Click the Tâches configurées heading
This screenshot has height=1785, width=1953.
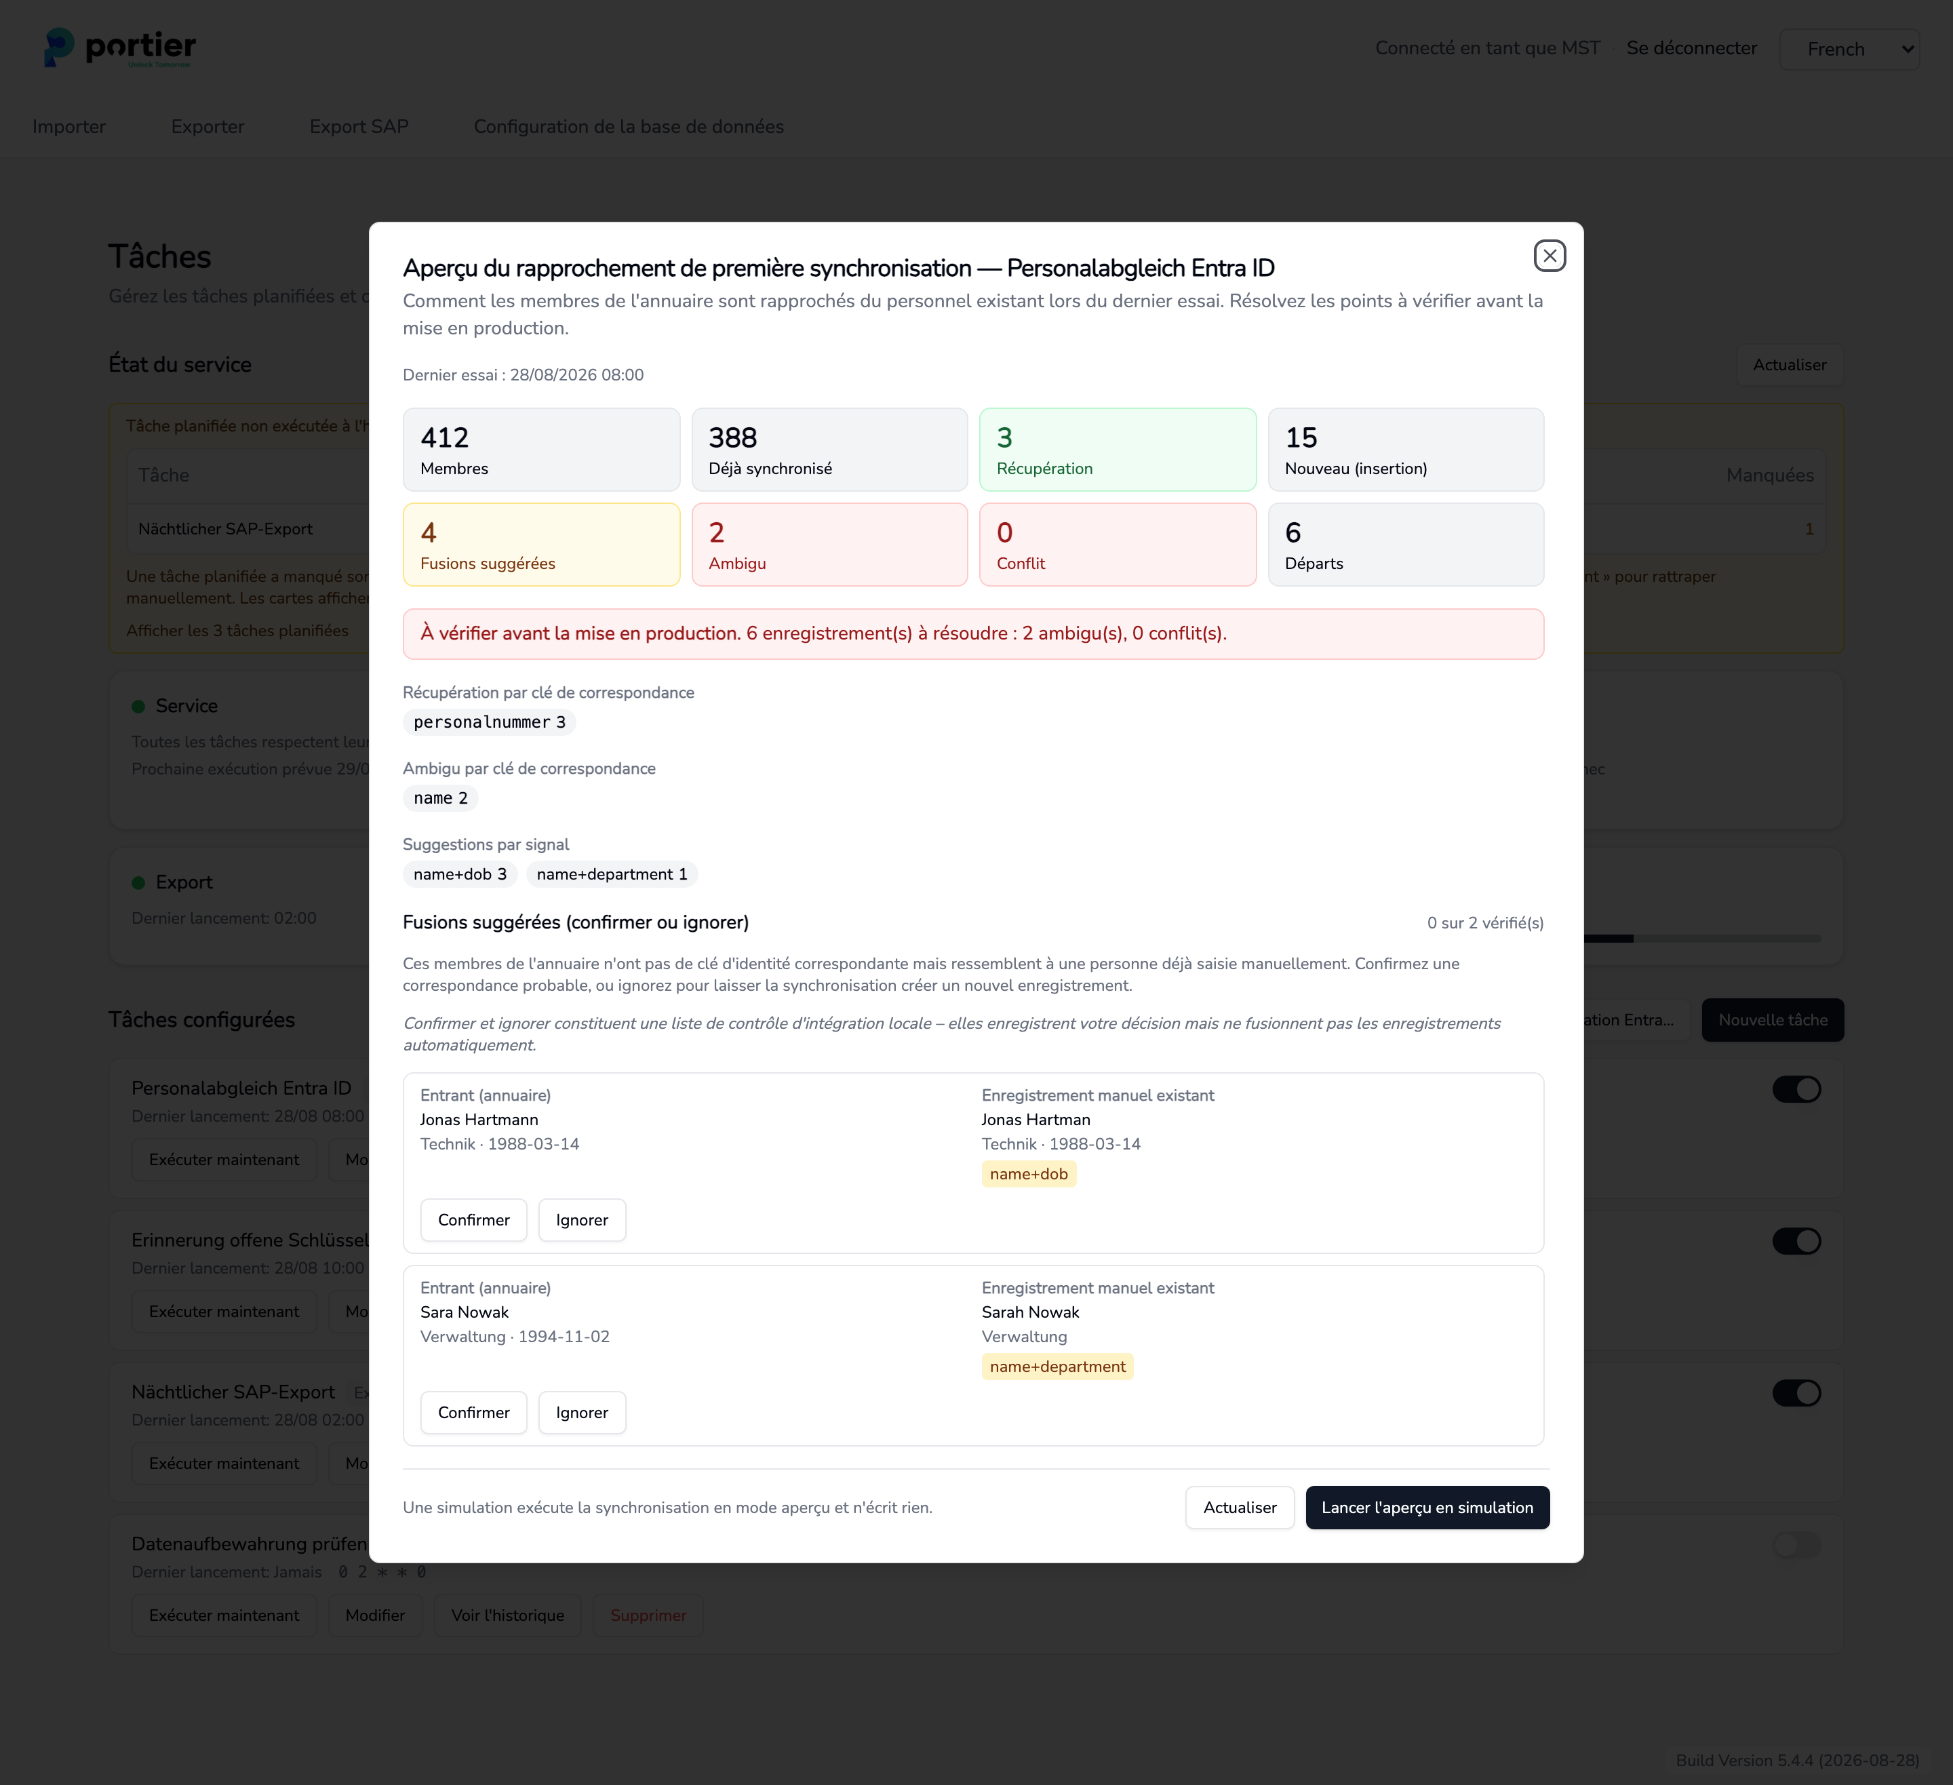(x=201, y=1021)
